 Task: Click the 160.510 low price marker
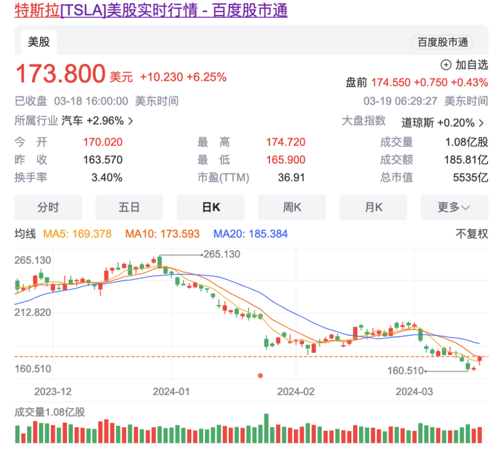405,371
